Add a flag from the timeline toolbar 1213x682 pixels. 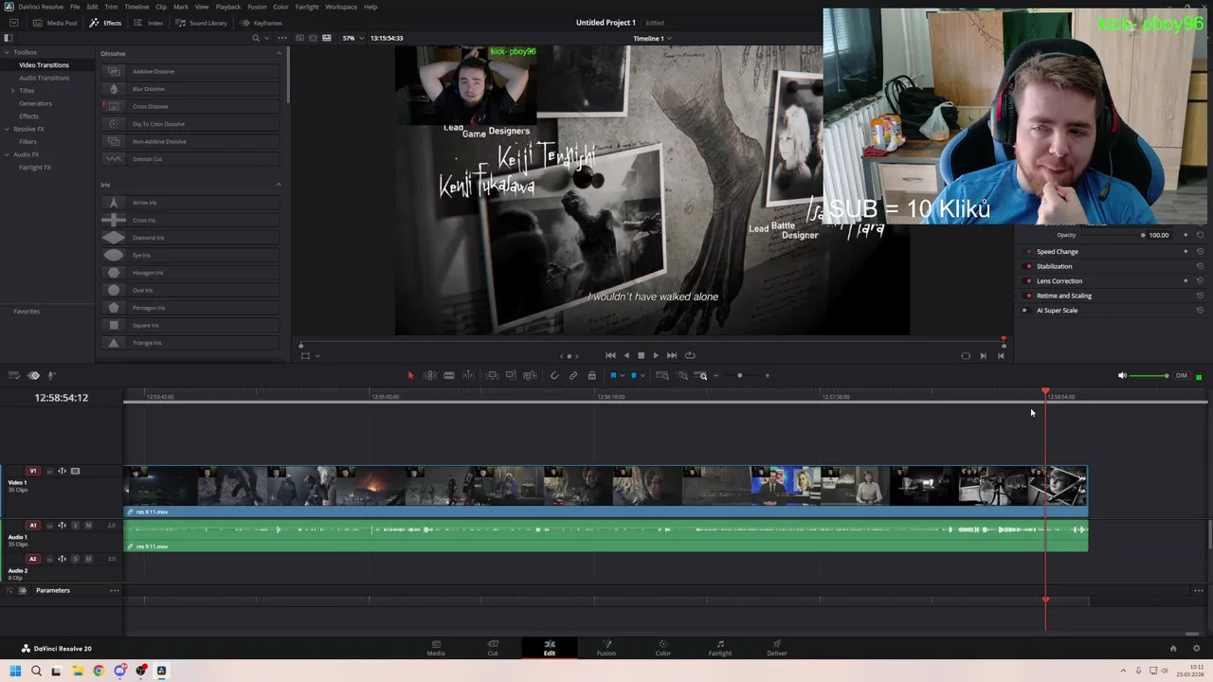tap(613, 376)
